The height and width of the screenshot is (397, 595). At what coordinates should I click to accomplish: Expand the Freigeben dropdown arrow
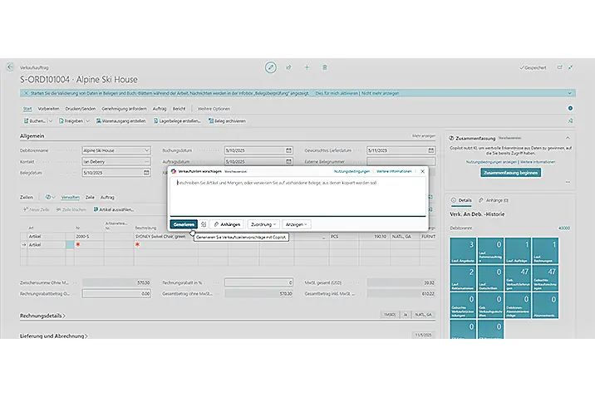coord(87,121)
